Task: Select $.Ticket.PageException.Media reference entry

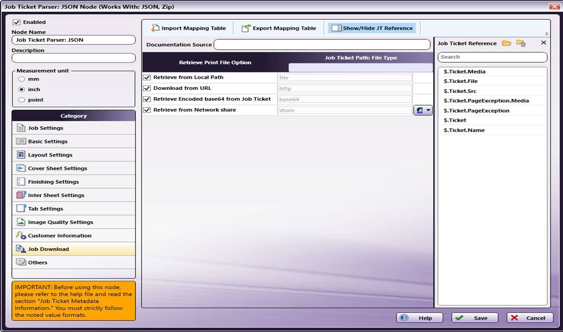Action: tap(492, 101)
